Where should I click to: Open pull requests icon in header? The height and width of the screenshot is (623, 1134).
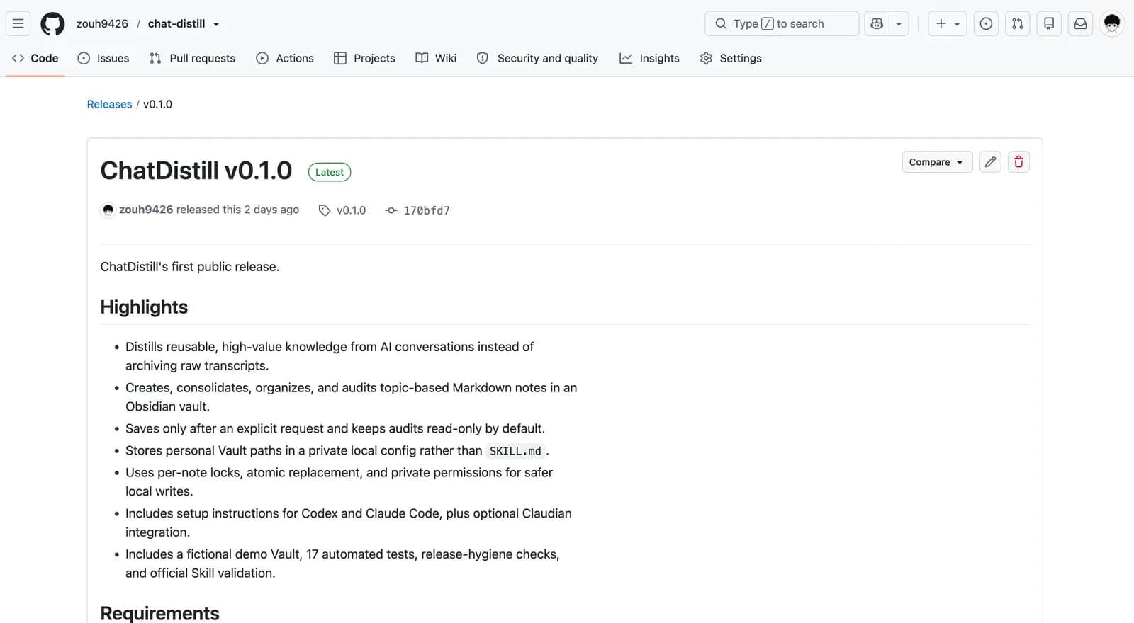[x=1018, y=23]
